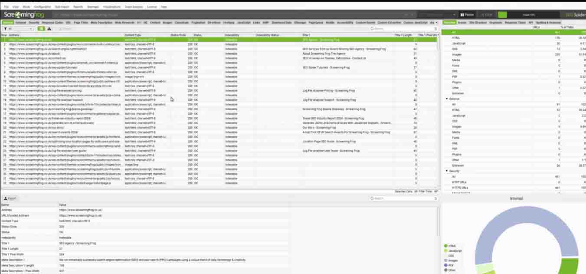Open the Reports menu
The width and height of the screenshot is (586, 274).
tap(79, 7)
